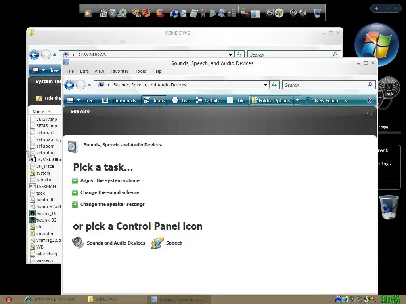The image size is (406, 304).
Task: Open the My Computer monitor icon in dock
Action: pos(174,13)
